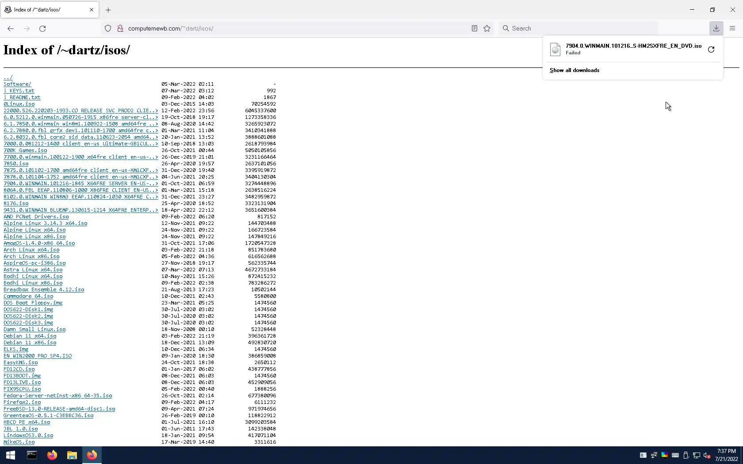The width and height of the screenshot is (743, 464).
Task: Open the Windows Start menu
Action: [11, 455]
